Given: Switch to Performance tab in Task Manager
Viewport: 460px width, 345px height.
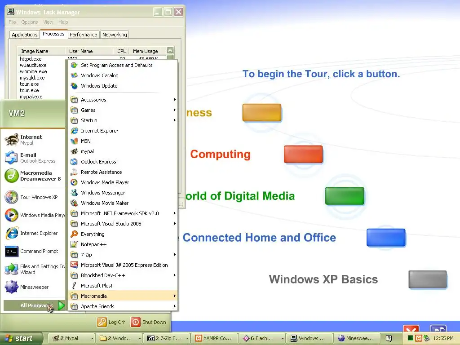Looking at the screenshot, I should 83,35.
